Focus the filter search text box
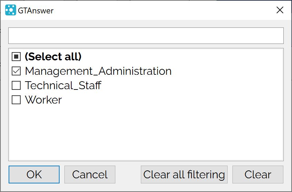Image resolution: width=292 pixels, height=192 pixels. coord(146,36)
